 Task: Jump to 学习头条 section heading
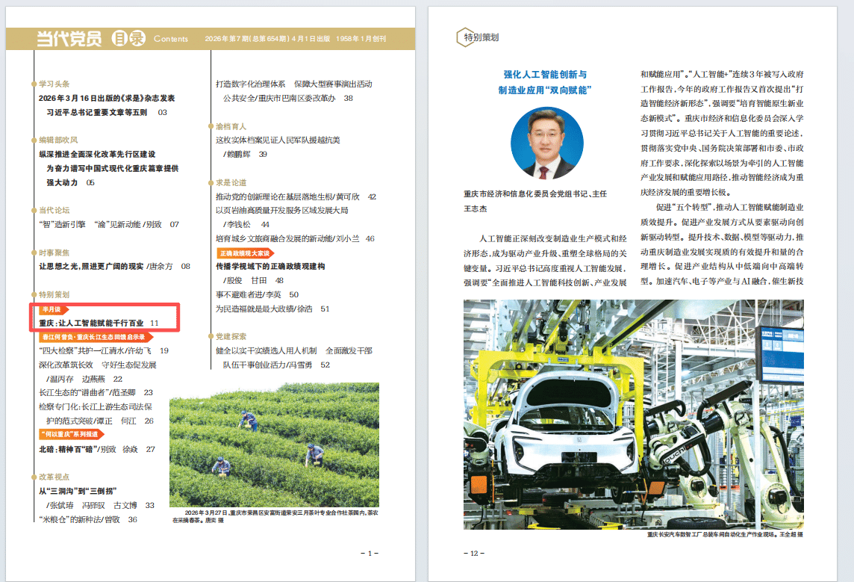tap(54, 84)
